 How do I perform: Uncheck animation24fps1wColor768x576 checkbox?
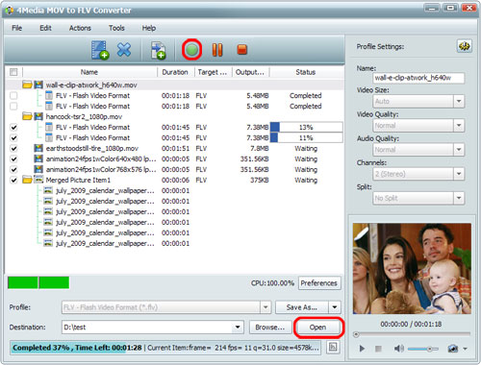(x=13, y=169)
